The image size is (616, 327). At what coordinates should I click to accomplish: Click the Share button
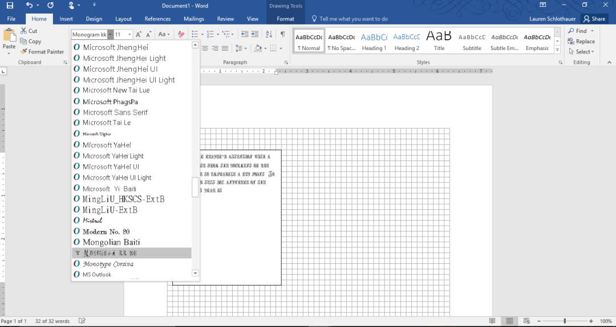click(x=594, y=19)
